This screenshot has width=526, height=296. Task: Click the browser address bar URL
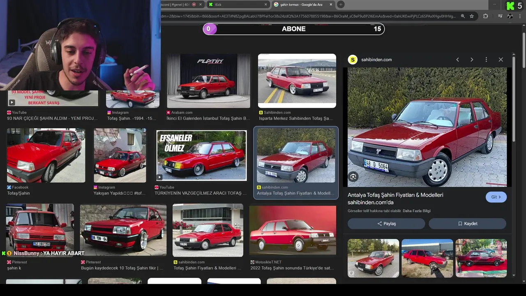pyautogui.click(x=308, y=16)
